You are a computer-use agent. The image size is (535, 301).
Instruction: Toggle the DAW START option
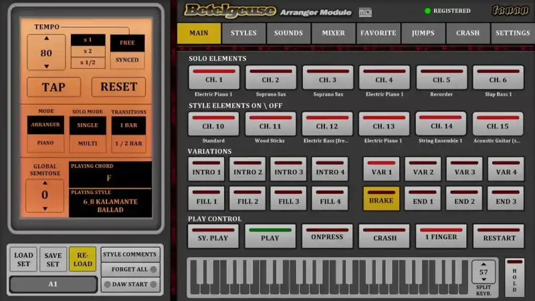coord(130,284)
